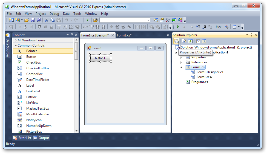Switch to the Form1.cs* code tab
This screenshot has height=154, width=267.
pos(124,35)
